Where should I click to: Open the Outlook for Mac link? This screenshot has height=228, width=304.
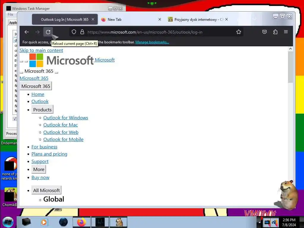click(61, 125)
